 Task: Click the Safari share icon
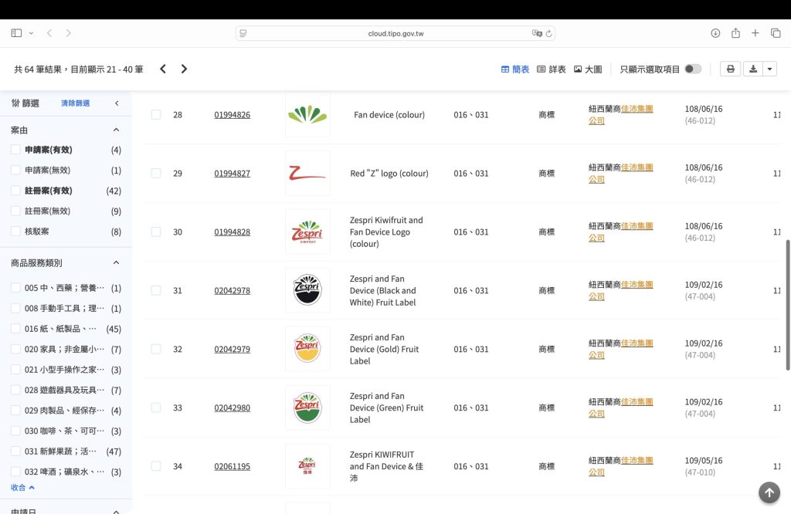[x=735, y=33]
